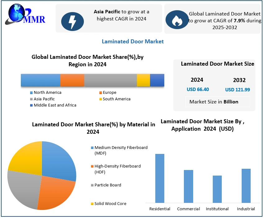264x218 pixels.
Task: Click the Medium Density Fiberboard legend marker
Action: pyautogui.click(x=92, y=148)
